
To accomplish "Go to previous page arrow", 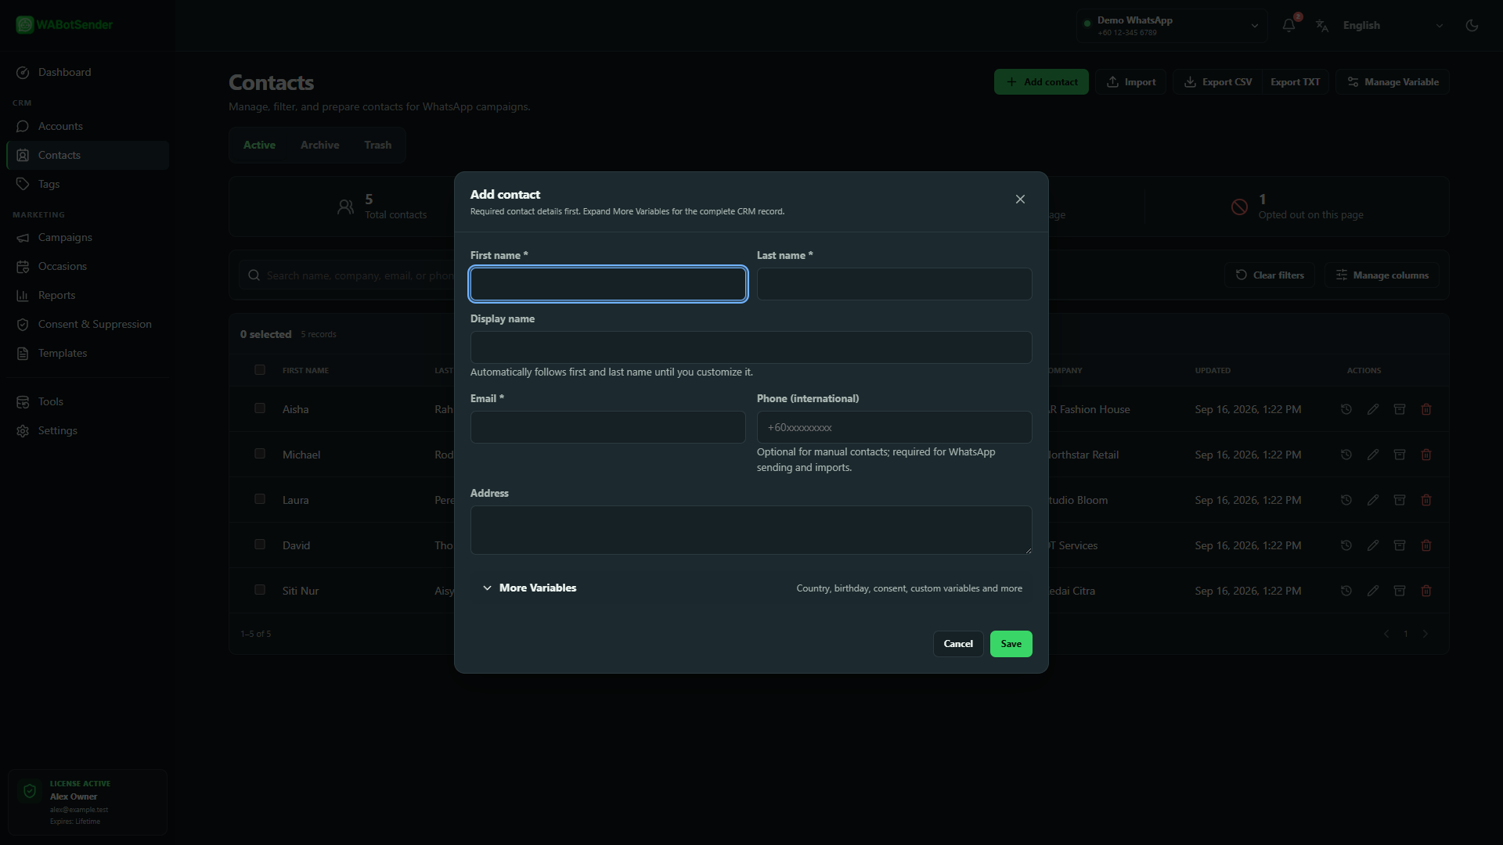I will point(1386,634).
